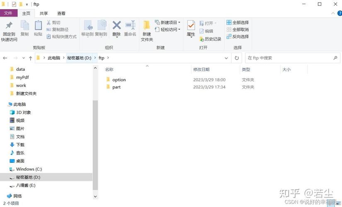Create a New Folder (新建文件夹)
Viewport: 342px width, 207px height.
pos(147,31)
